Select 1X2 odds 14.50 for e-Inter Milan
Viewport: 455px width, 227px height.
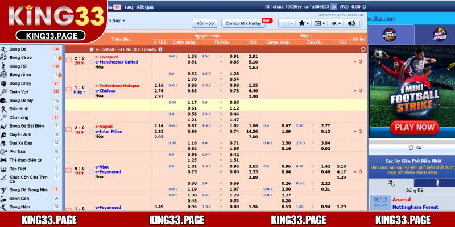pyautogui.click(x=253, y=131)
